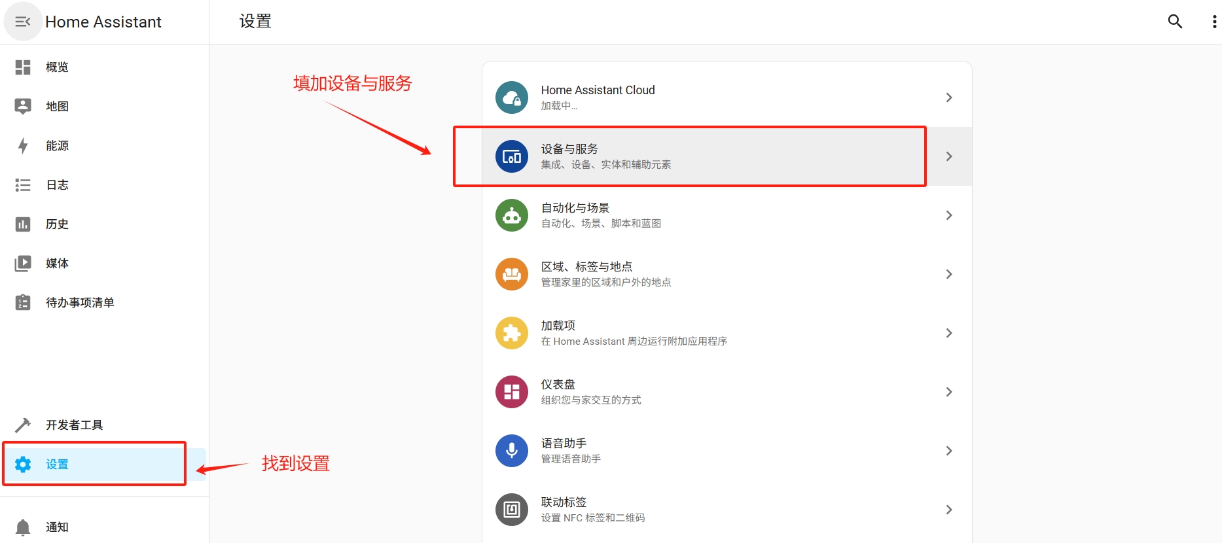Select 能源 in the sidebar

coord(104,146)
